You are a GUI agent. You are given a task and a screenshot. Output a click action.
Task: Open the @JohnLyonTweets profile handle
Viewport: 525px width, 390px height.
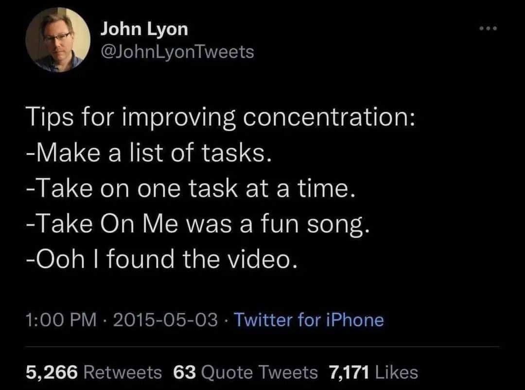(176, 51)
